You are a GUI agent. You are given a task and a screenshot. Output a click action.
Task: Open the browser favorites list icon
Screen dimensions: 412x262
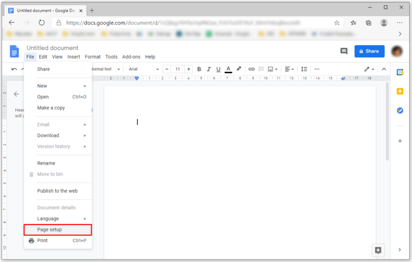(x=353, y=23)
